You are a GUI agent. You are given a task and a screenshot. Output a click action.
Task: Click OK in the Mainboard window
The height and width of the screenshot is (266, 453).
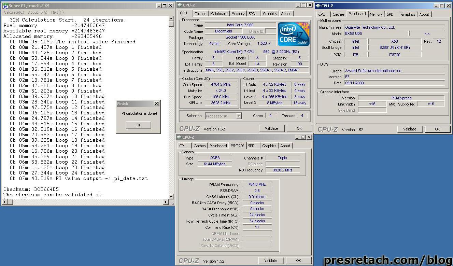coord(437,129)
